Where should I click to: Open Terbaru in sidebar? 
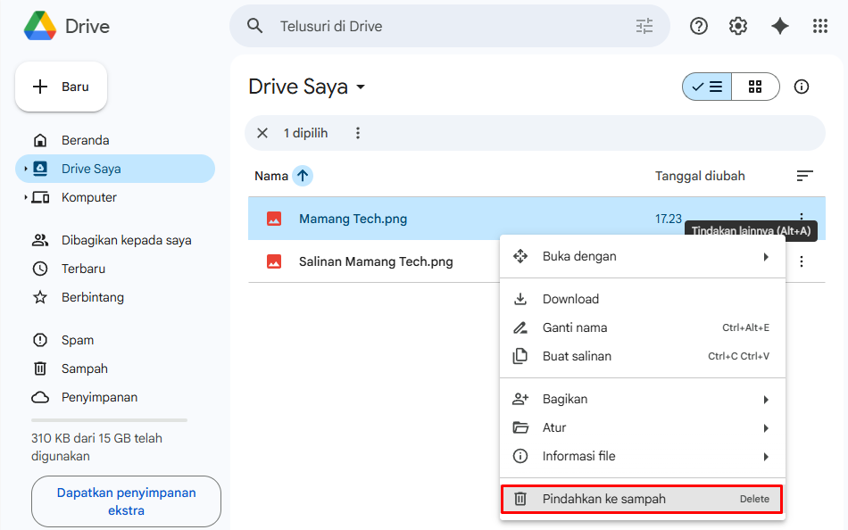(x=115, y=269)
